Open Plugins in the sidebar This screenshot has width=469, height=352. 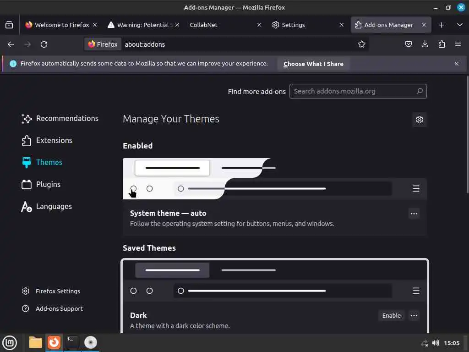pyautogui.click(x=41, y=184)
